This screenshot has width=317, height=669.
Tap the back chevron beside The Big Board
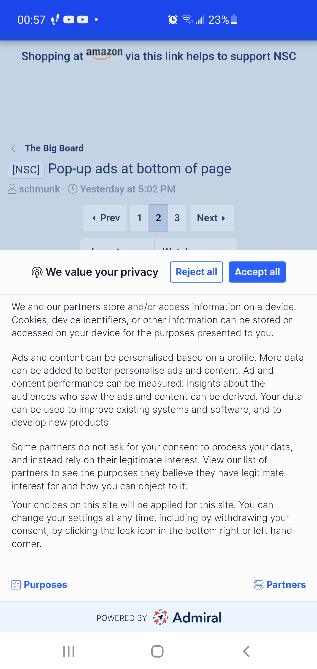pos(13,148)
